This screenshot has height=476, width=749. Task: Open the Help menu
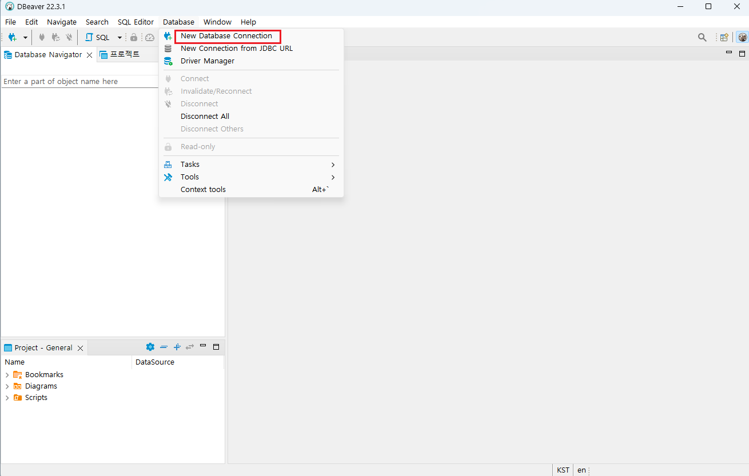[248, 22]
